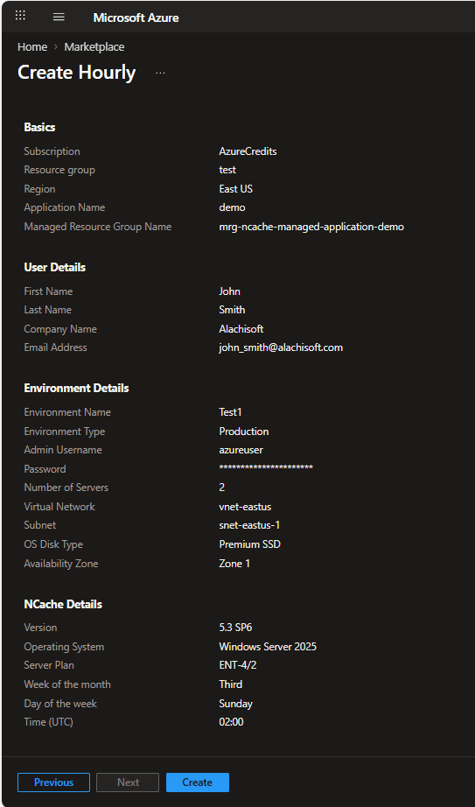Select version value '5.3 SP6'
This screenshot has width=475, height=807.
pyautogui.click(x=235, y=628)
